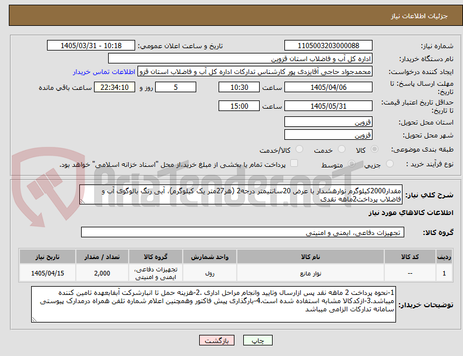
Task: Click the تاریخ نیاز column header
Action: click(48, 257)
